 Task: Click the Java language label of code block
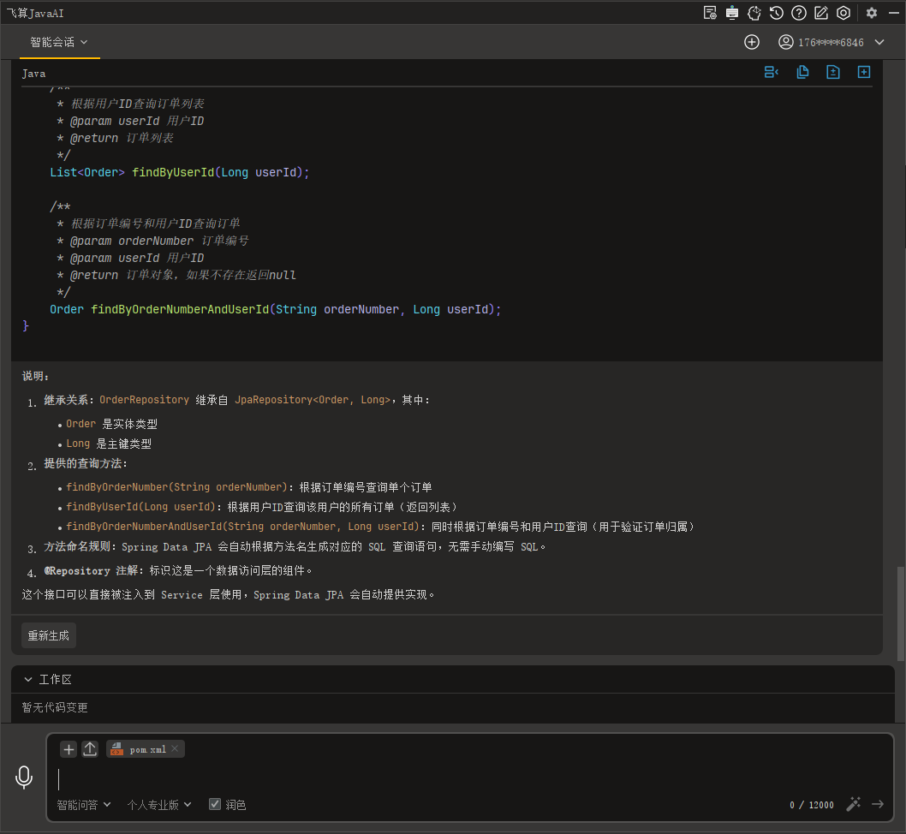(x=33, y=74)
